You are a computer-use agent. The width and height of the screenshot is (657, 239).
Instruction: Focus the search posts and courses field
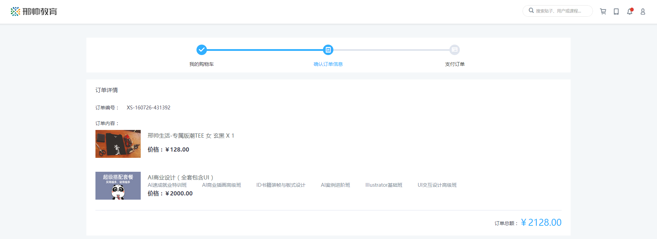(561, 11)
